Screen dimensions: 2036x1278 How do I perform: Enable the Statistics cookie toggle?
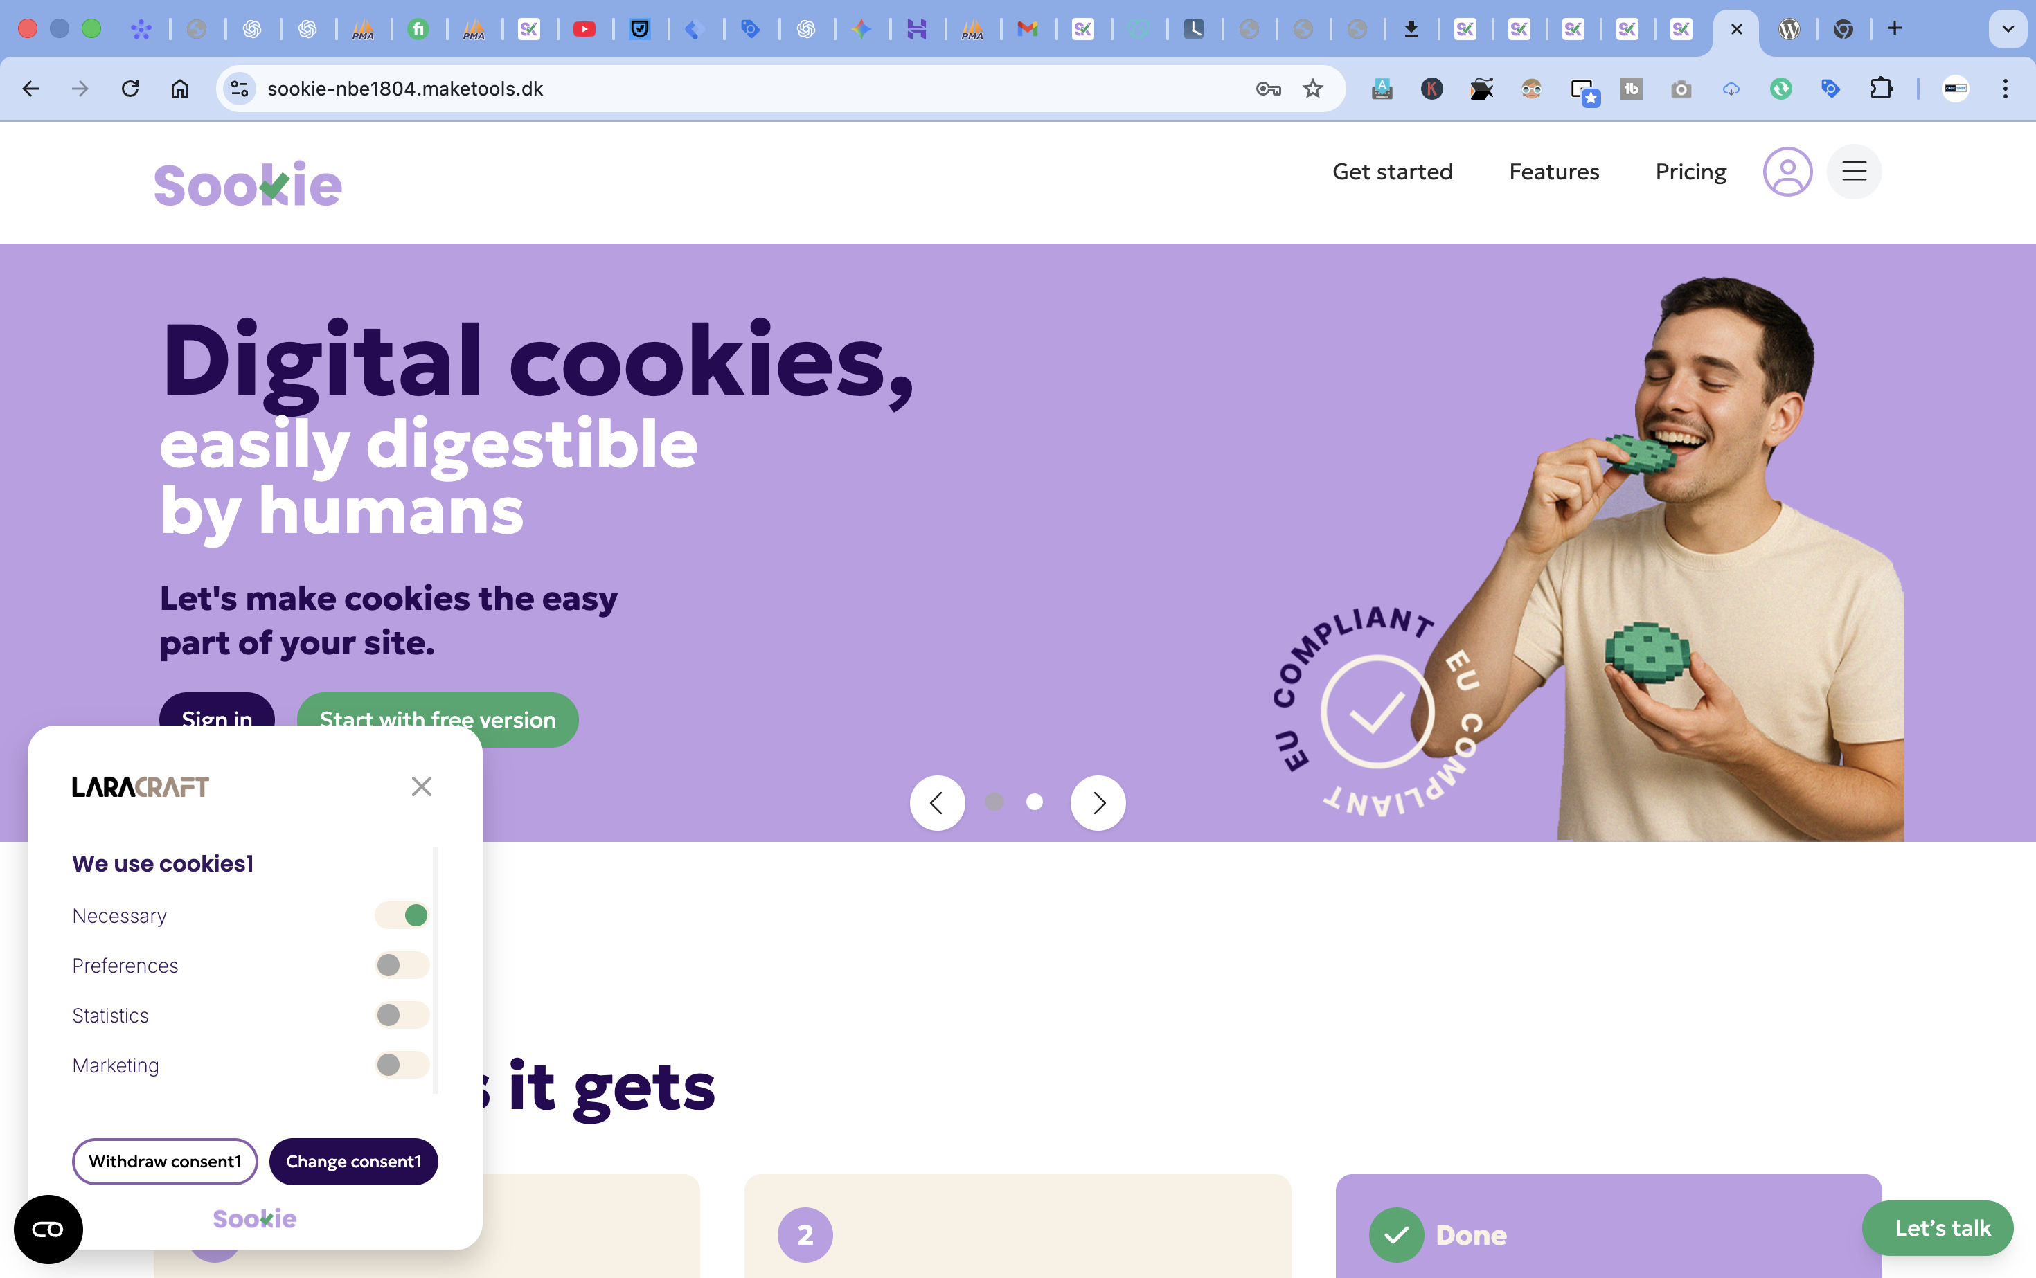pos(402,1015)
